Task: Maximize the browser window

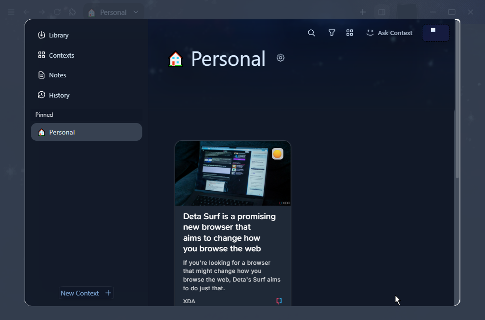Action: coord(452,12)
